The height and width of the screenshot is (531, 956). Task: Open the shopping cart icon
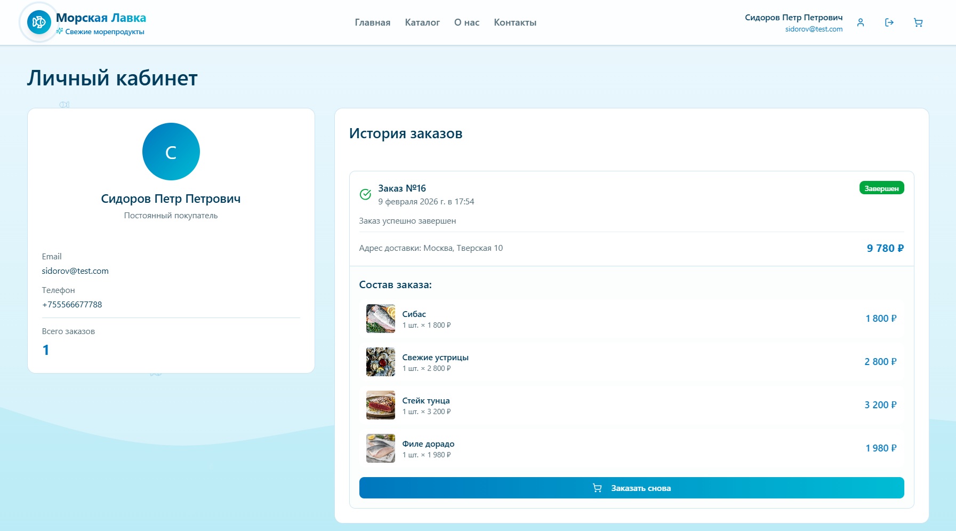(x=918, y=22)
